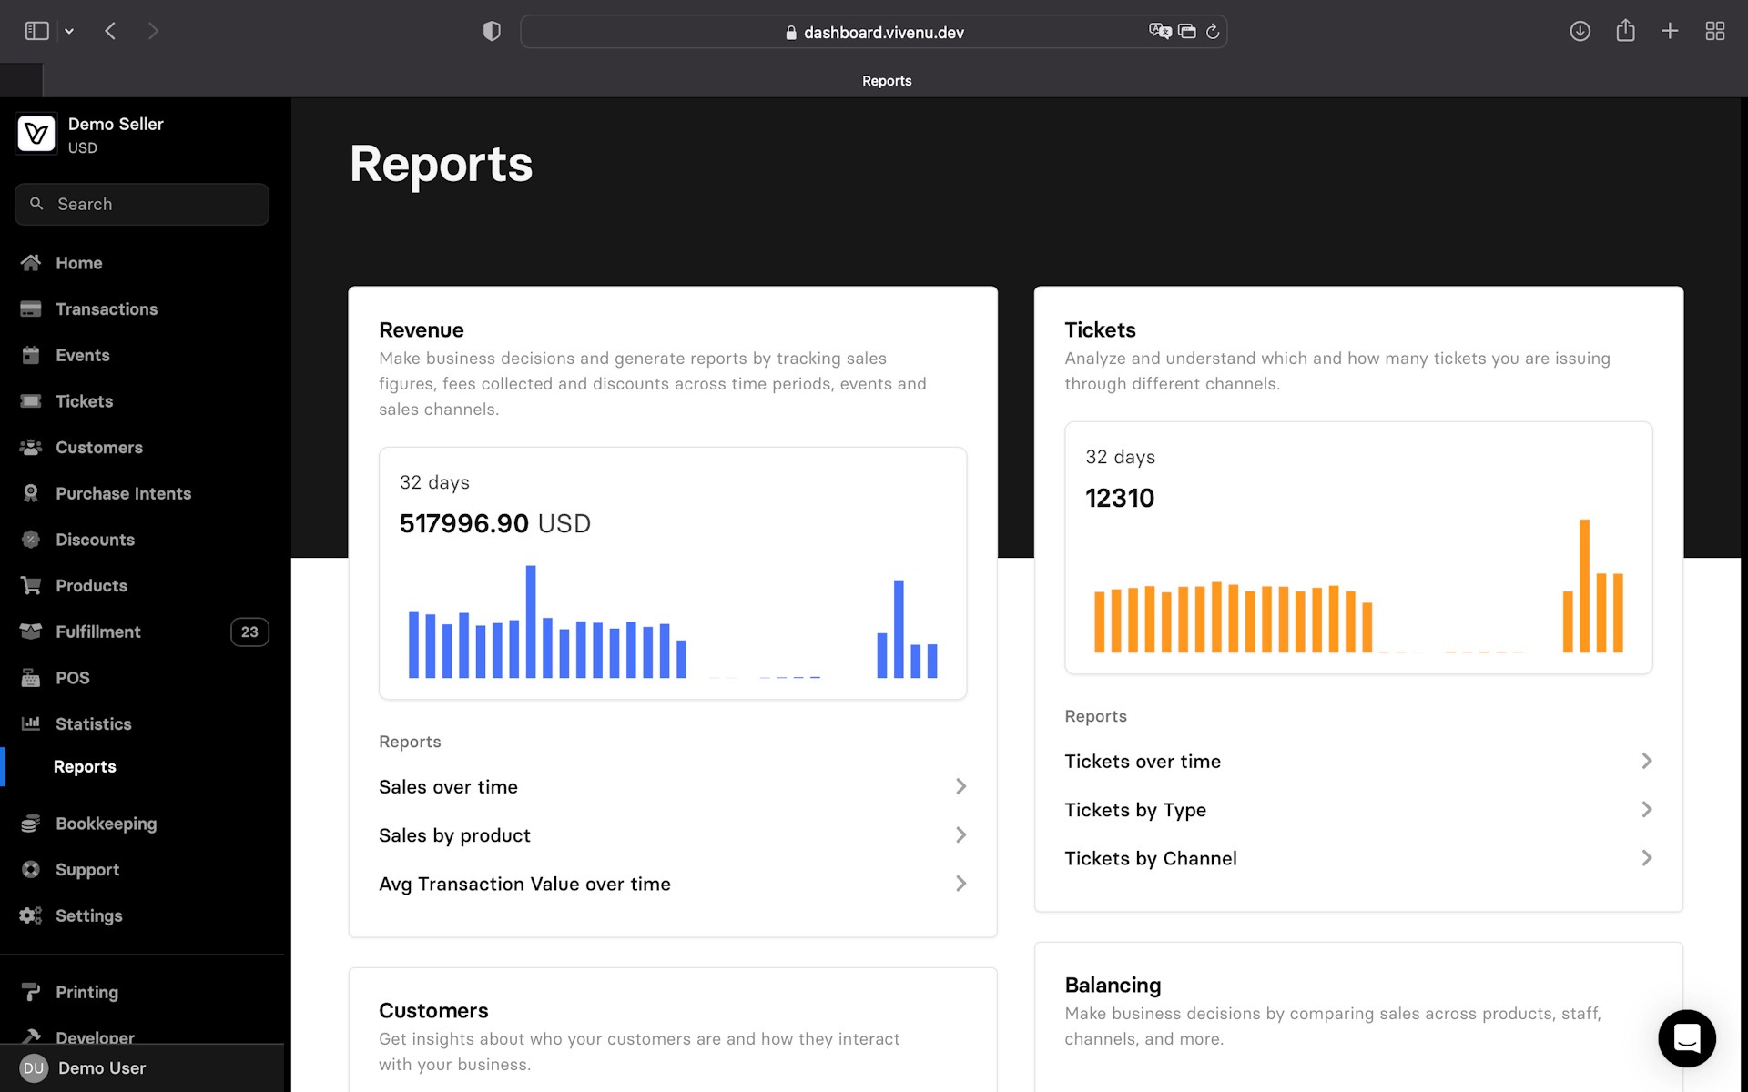Click the Products shopping cart icon
This screenshot has width=1748, height=1092.
point(31,586)
